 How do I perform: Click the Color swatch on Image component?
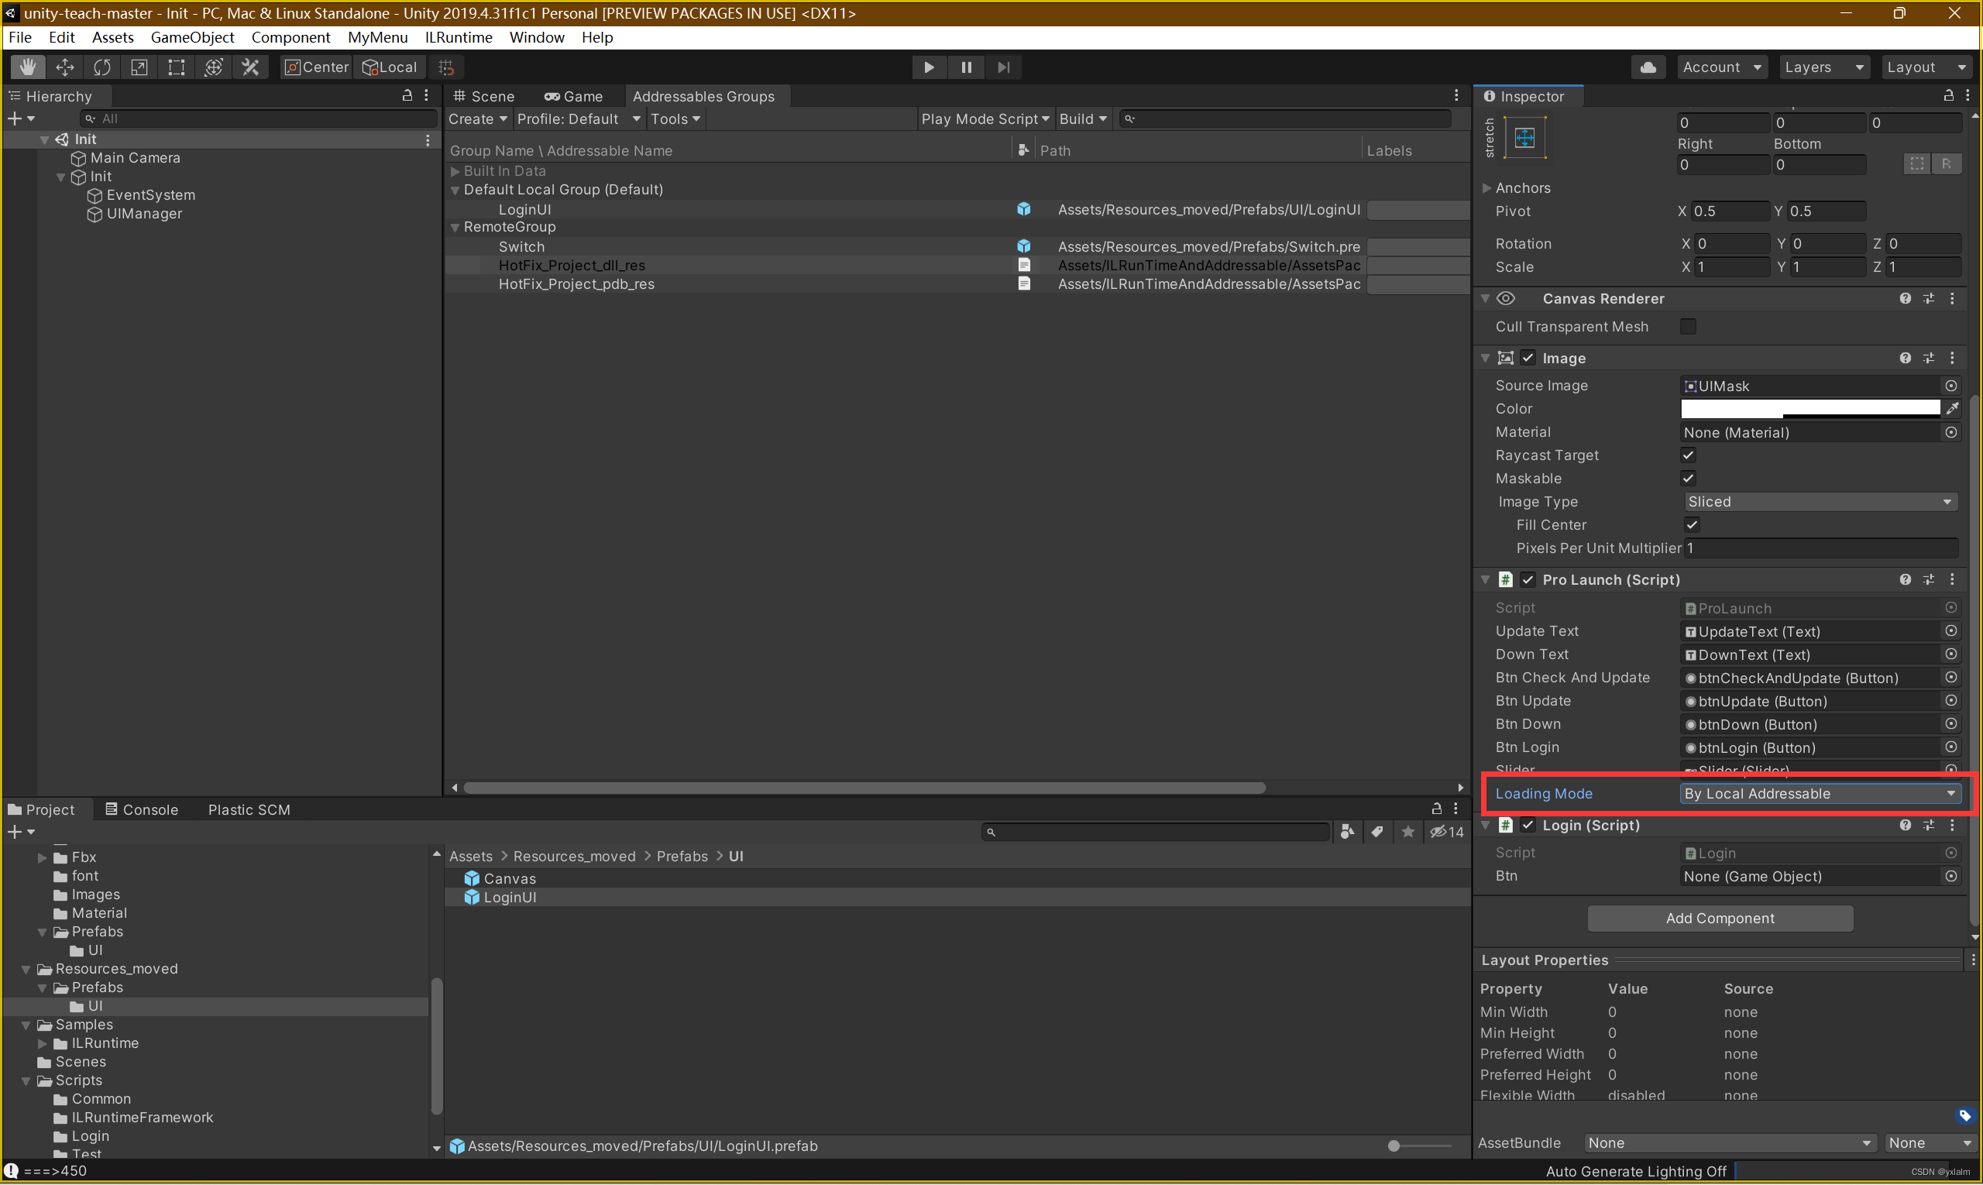pos(1813,407)
